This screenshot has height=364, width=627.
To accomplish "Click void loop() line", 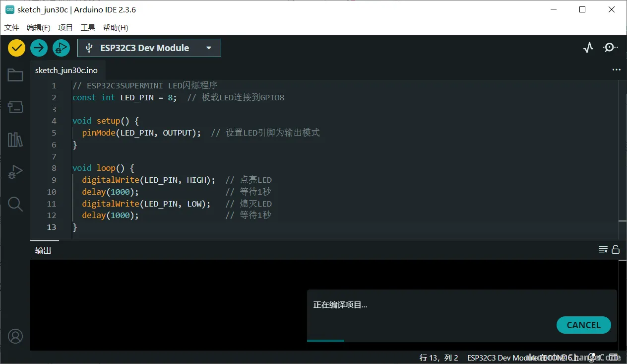I will pyautogui.click(x=103, y=168).
